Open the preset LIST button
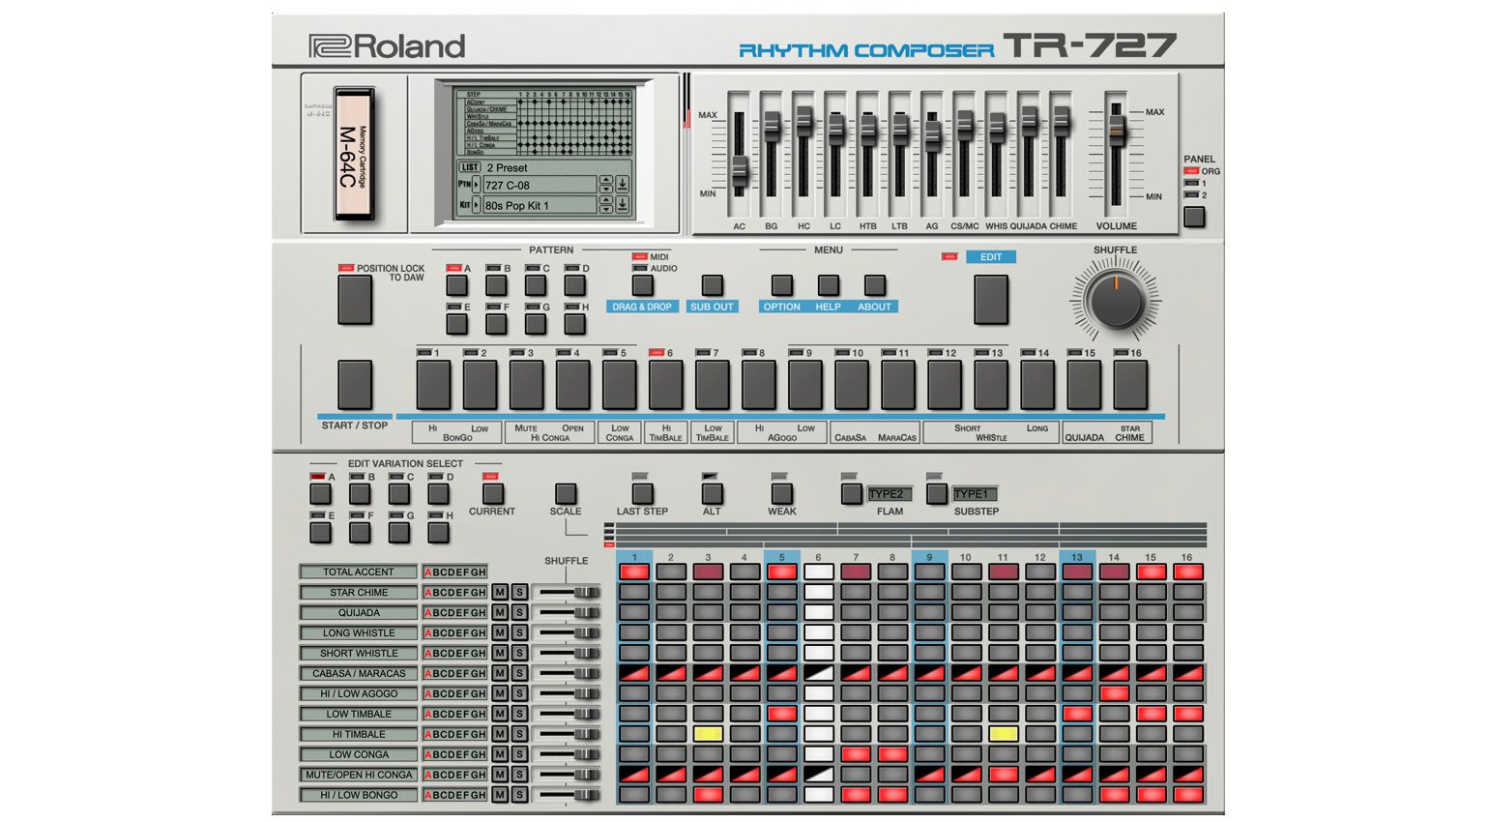Screen dimensions: 1489x822 click(469, 167)
